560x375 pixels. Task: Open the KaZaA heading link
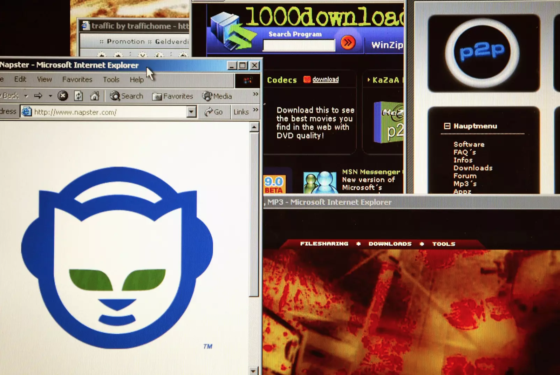click(385, 80)
